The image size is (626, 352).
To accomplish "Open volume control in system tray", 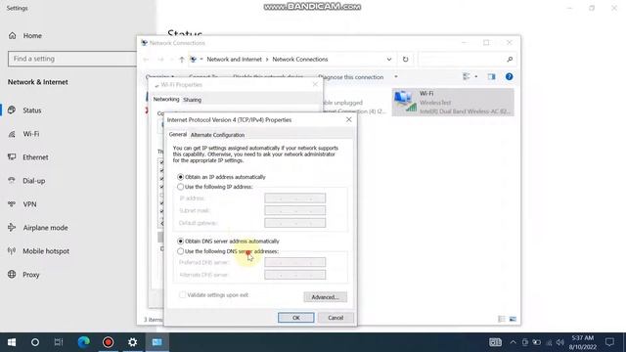I will click(560, 342).
